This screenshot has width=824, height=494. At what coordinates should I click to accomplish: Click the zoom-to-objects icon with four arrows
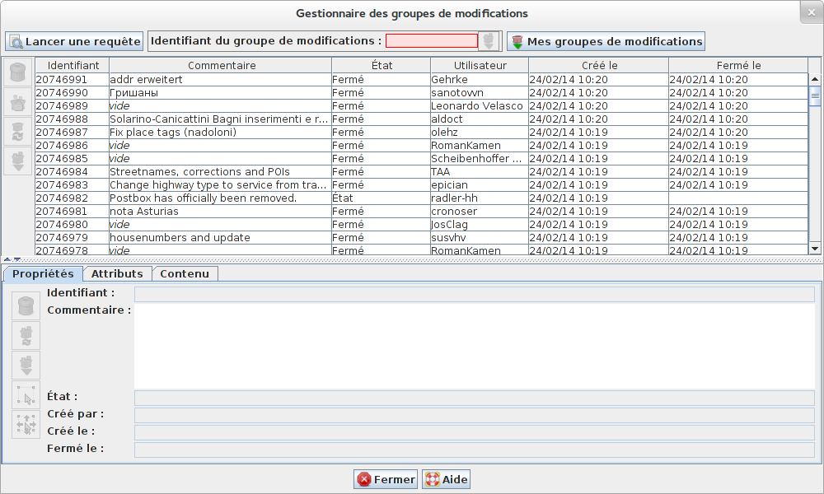pos(26,425)
